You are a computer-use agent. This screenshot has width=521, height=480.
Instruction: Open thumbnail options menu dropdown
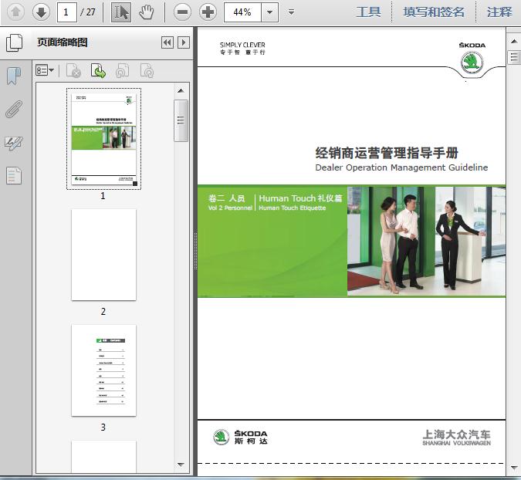(45, 70)
